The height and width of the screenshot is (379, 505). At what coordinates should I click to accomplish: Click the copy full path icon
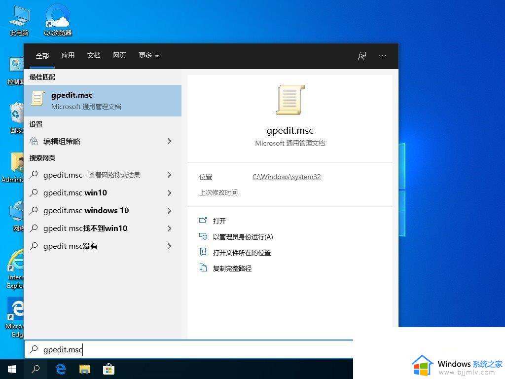click(x=203, y=267)
